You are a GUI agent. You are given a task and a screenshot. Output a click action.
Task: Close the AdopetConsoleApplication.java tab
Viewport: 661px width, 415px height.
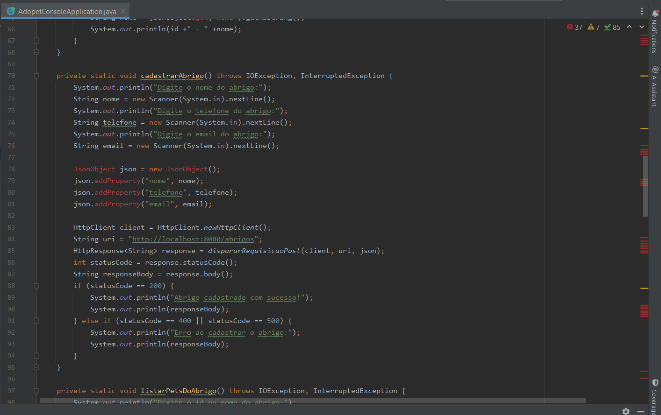(123, 11)
